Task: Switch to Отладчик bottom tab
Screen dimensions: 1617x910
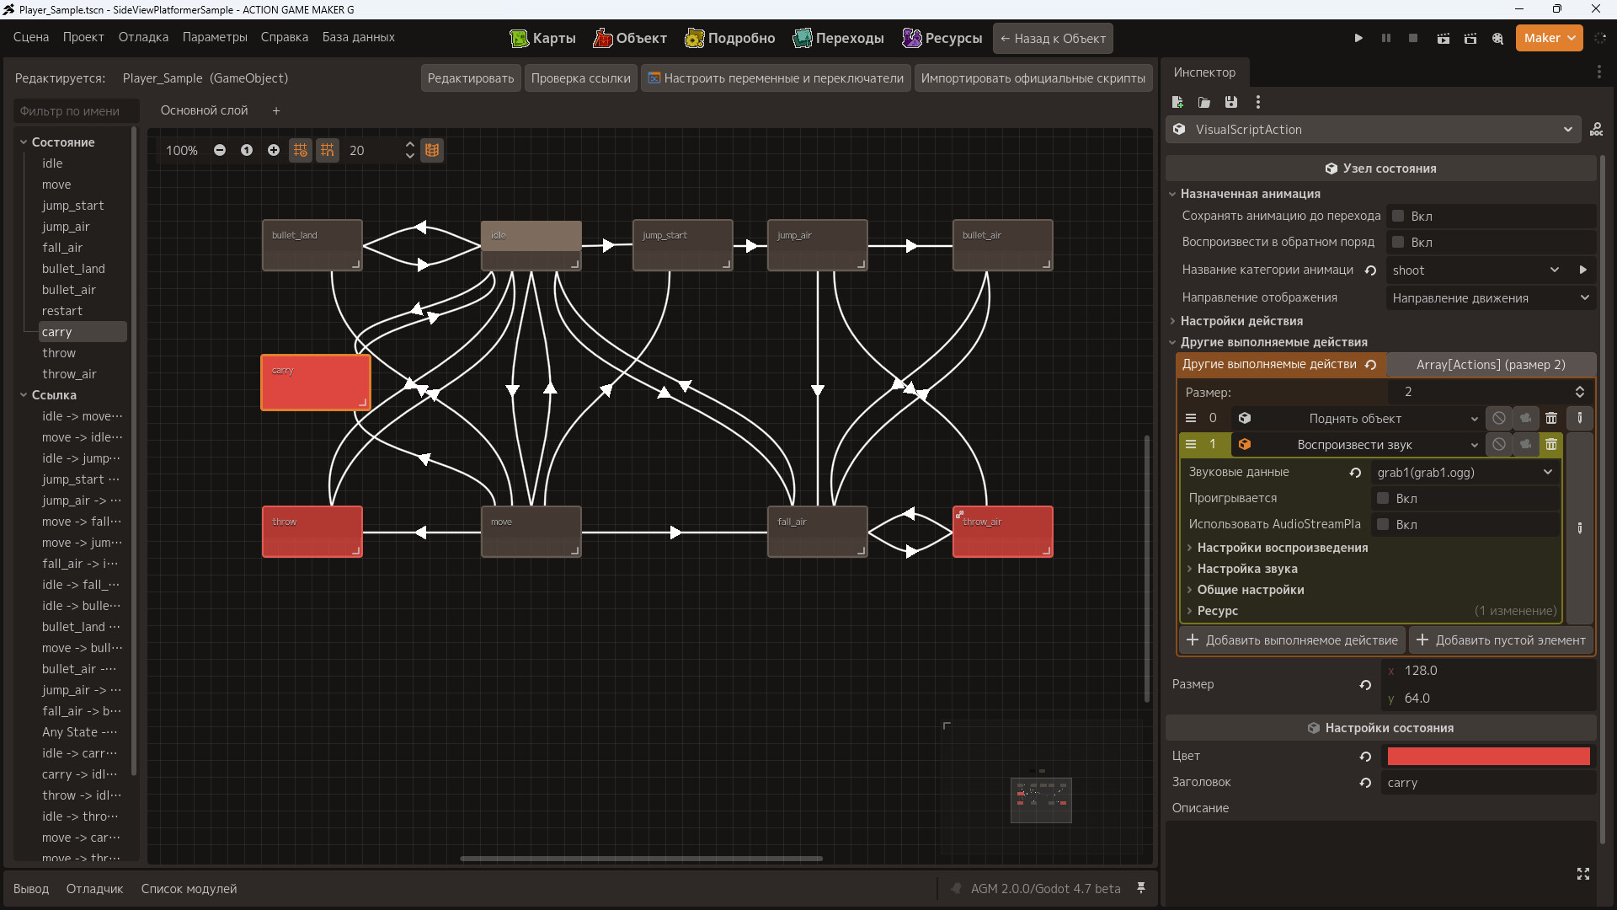Action: pyautogui.click(x=94, y=889)
